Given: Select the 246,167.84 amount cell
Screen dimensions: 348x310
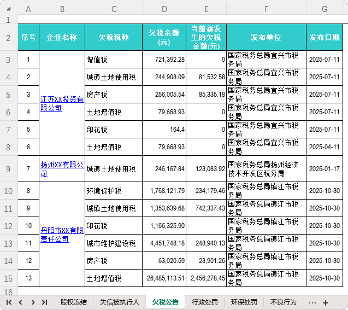Looking at the screenshot, I should 164,169.
